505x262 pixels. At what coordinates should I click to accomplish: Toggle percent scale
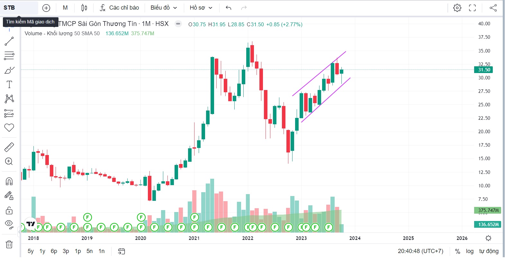coord(457,251)
